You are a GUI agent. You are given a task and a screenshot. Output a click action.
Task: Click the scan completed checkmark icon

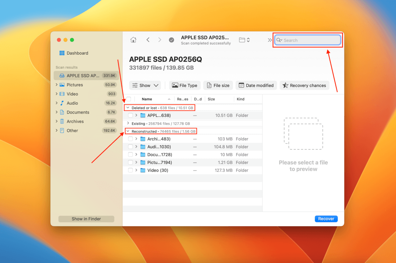(x=172, y=40)
